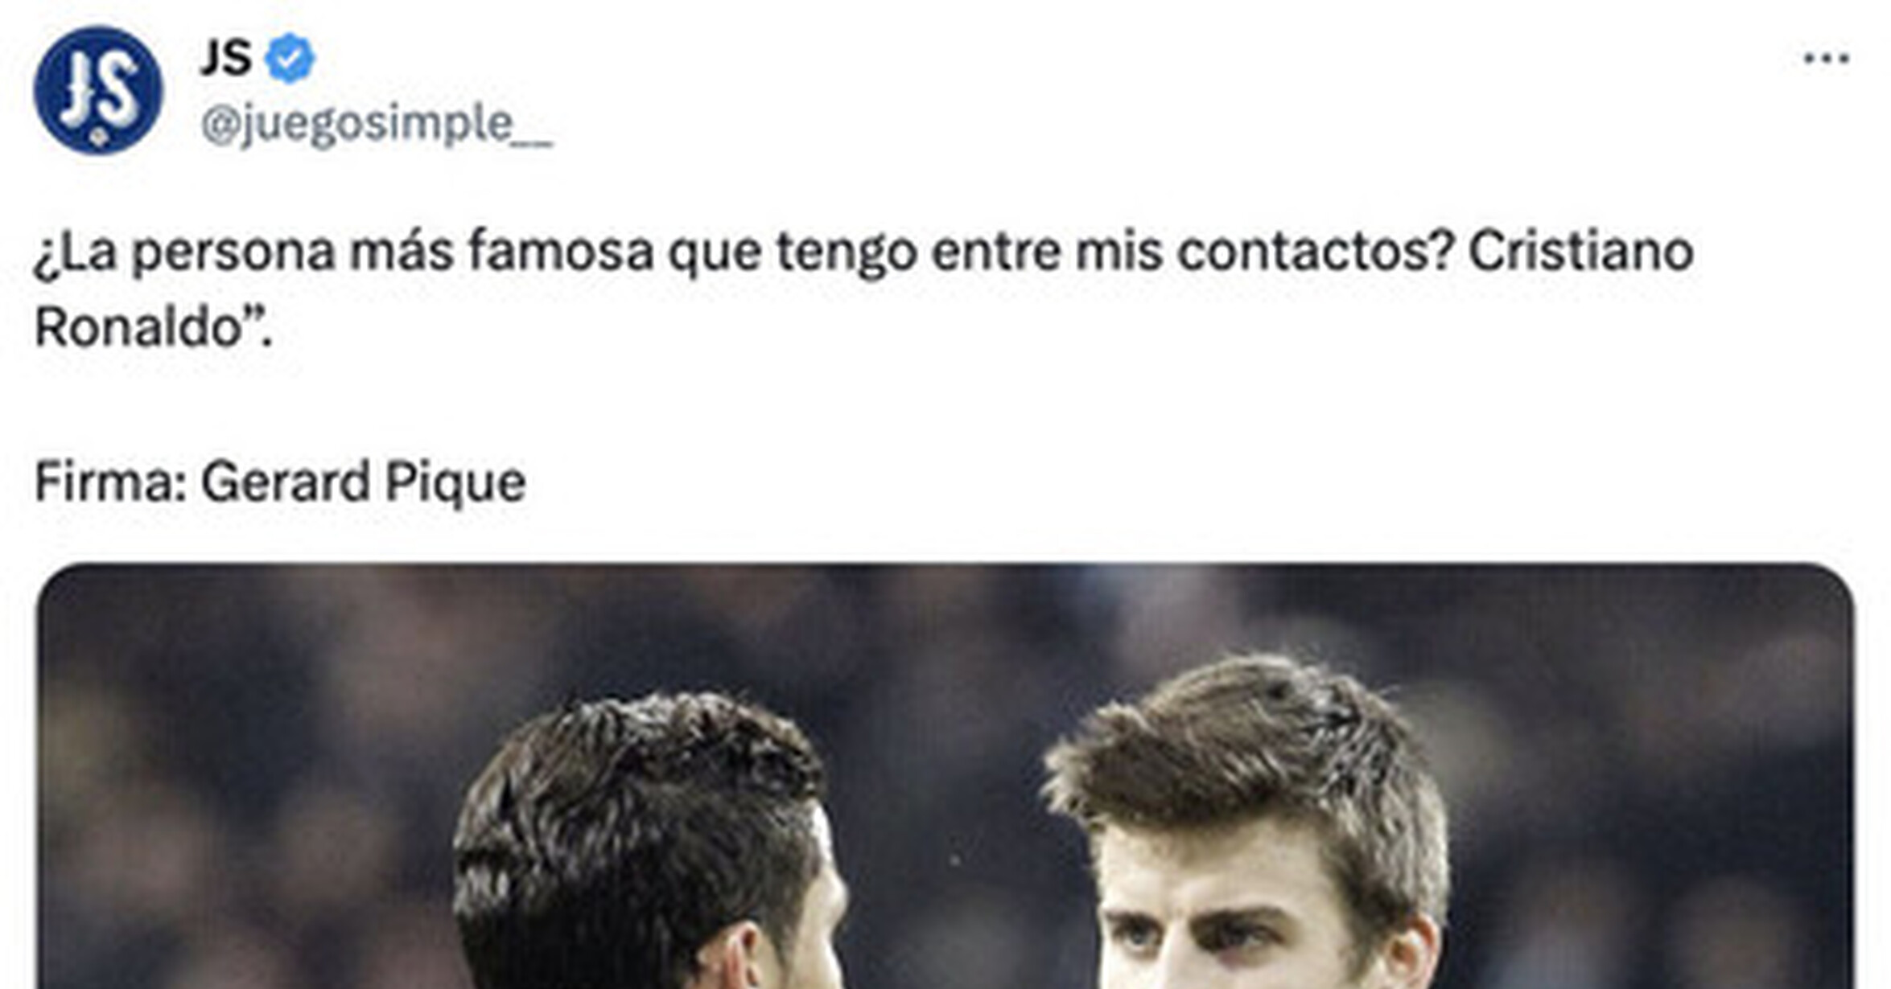Click the opening '¿La' of tweet
1891x989 pixels.
[x=76, y=252]
